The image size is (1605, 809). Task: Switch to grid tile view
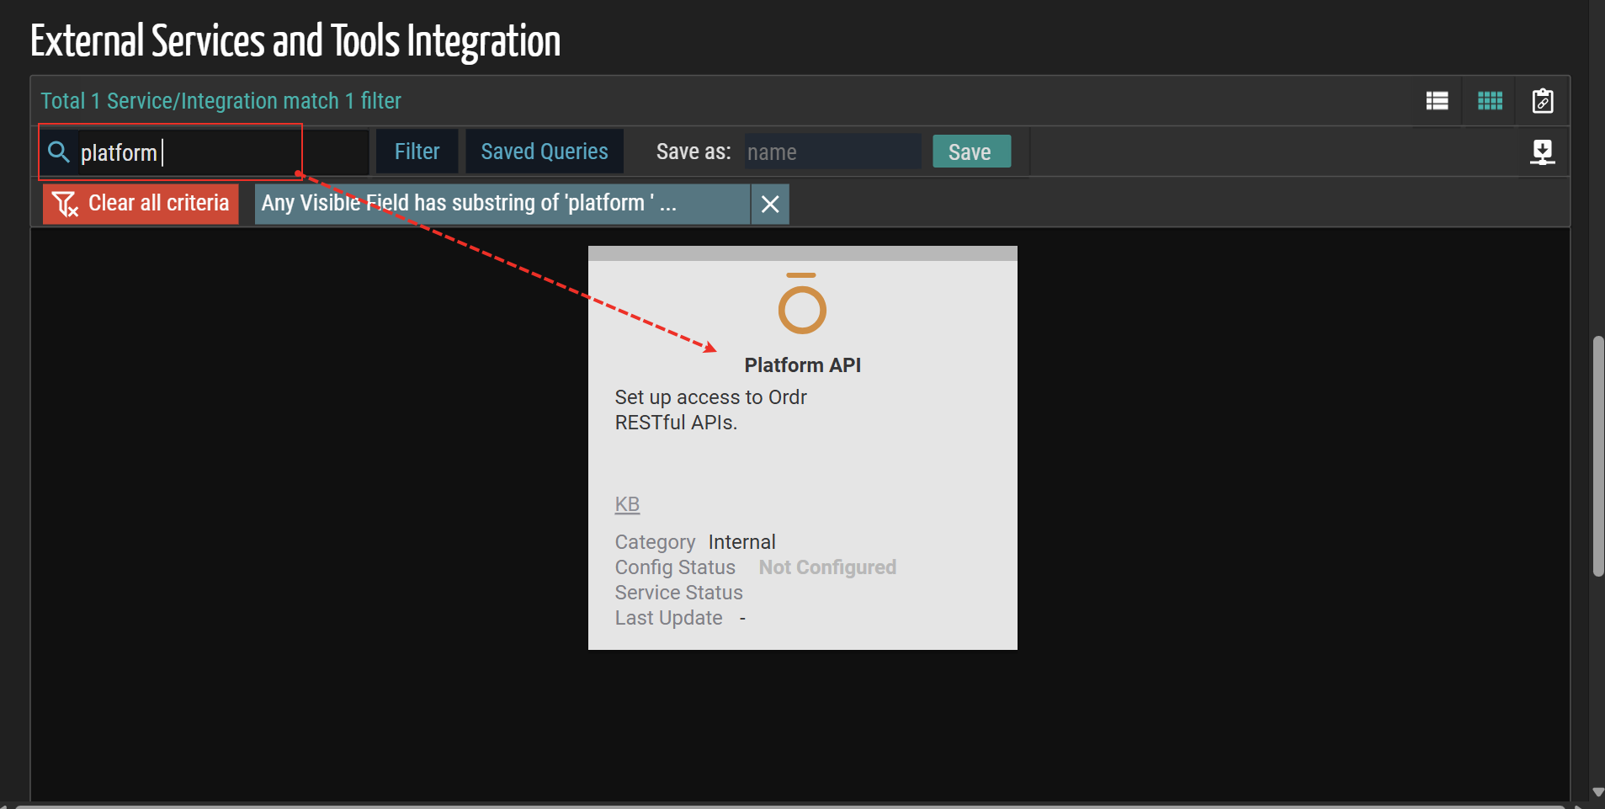(x=1490, y=101)
